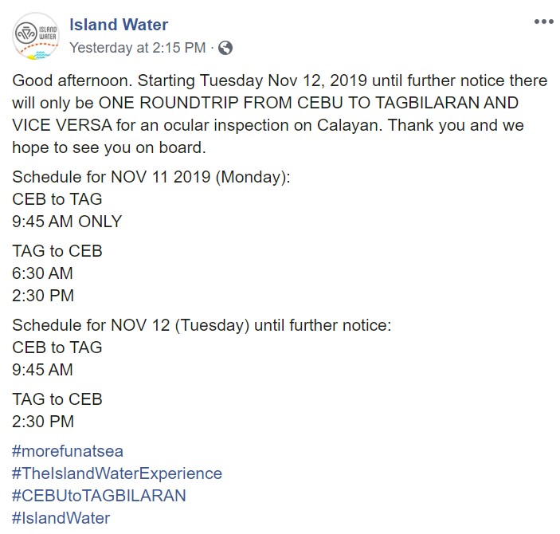Screen dimensions: 560x534
Task: Click "ONE ROUNDTRIP FROM CEBU TO TAGBILARAN" text
Action: click(x=289, y=103)
